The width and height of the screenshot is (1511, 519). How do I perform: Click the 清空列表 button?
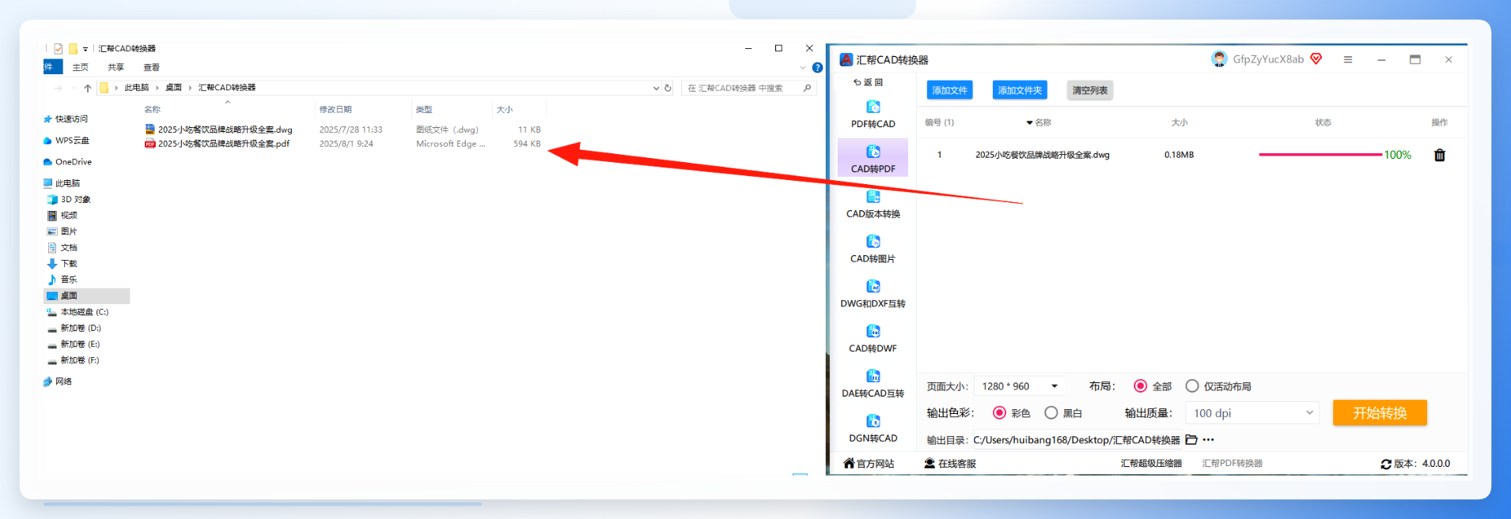click(x=1090, y=90)
